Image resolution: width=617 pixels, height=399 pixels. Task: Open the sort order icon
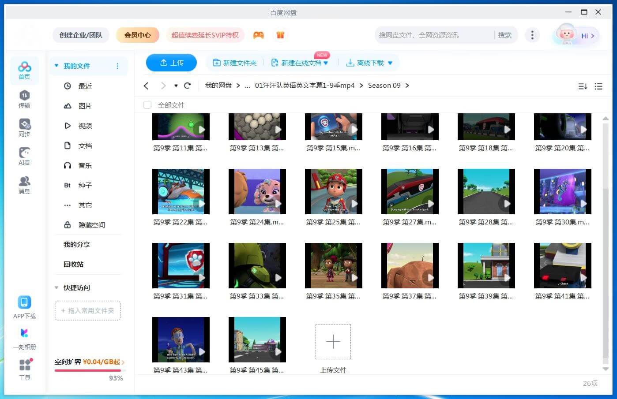tap(583, 86)
